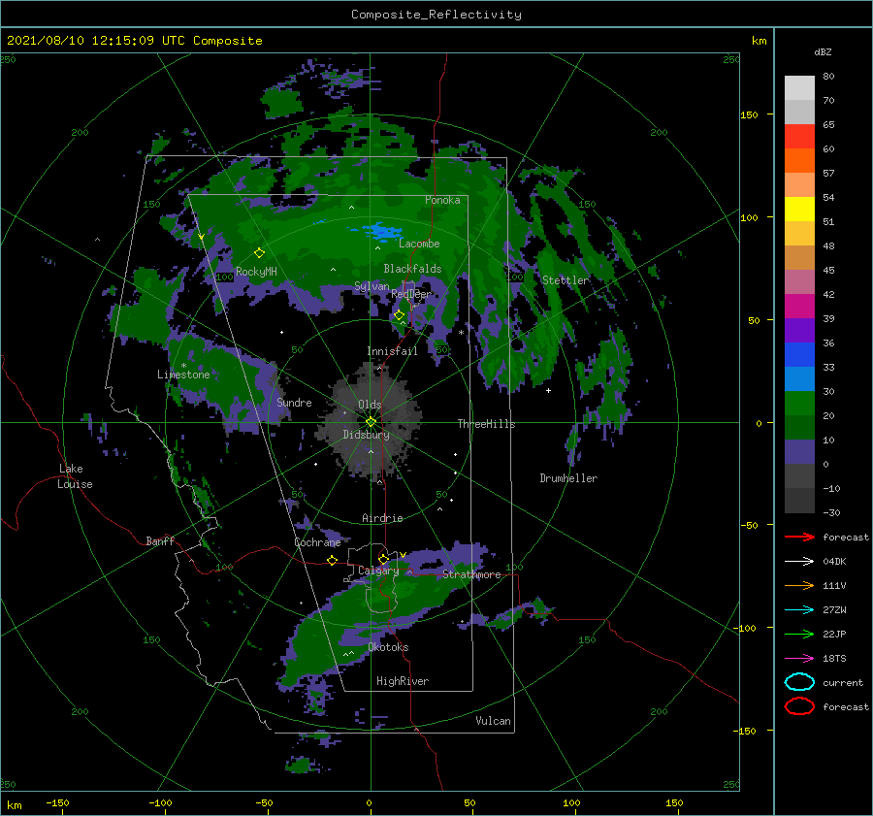Click the Innisfail label on map
The width and height of the screenshot is (873, 816).
(392, 351)
